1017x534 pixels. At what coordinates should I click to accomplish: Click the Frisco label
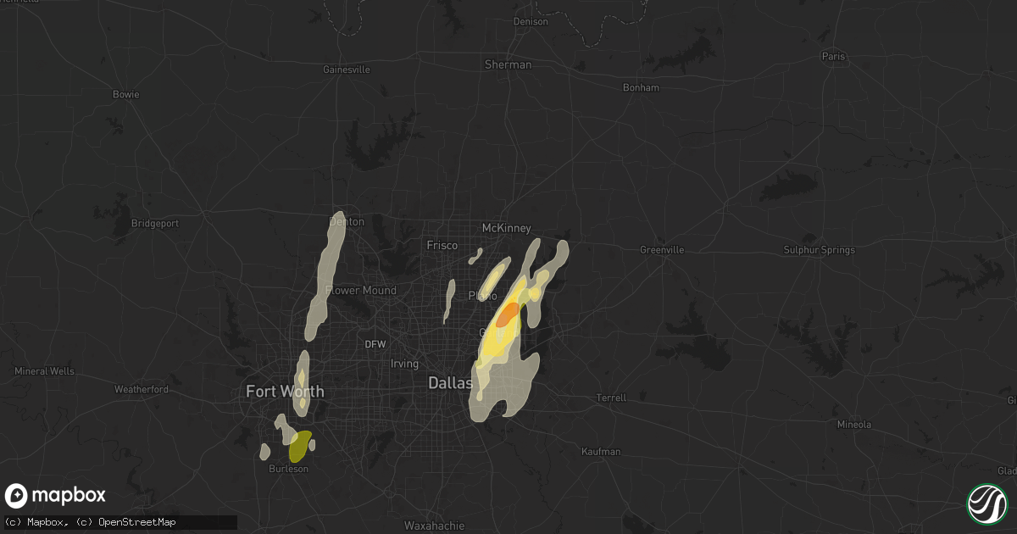tap(442, 245)
